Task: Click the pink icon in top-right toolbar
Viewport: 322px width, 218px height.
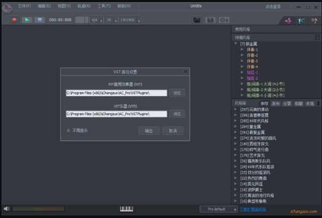Action: (x=288, y=21)
